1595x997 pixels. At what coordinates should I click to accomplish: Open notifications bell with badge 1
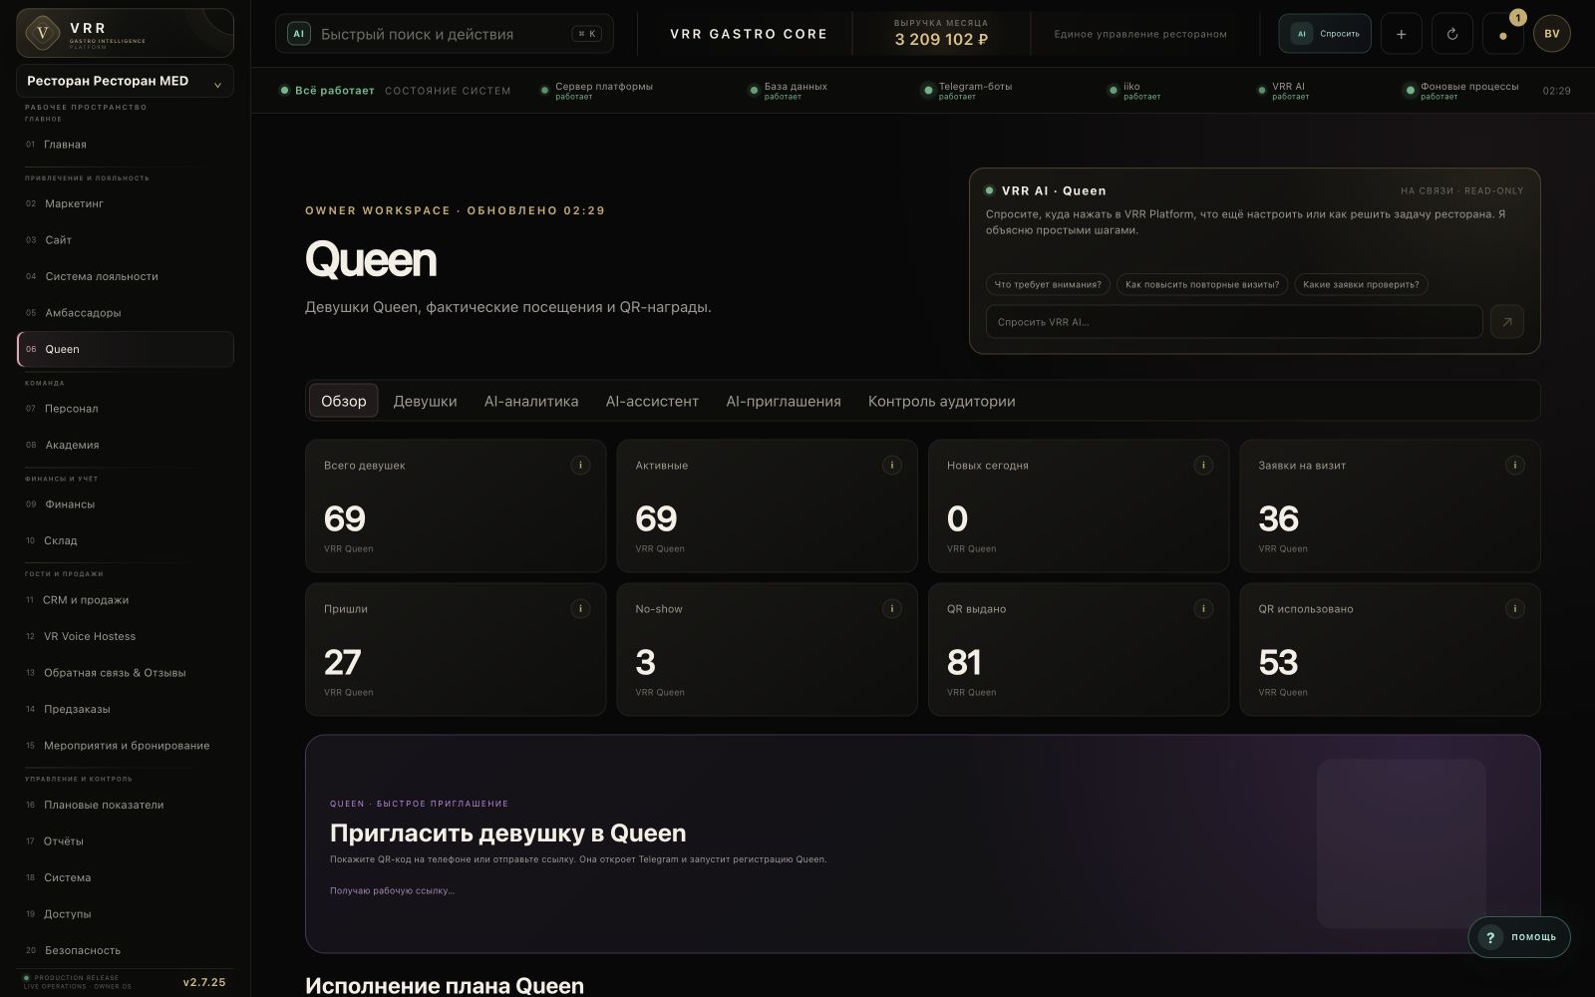(1502, 34)
